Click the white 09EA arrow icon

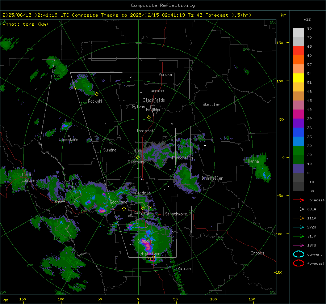(298, 209)
